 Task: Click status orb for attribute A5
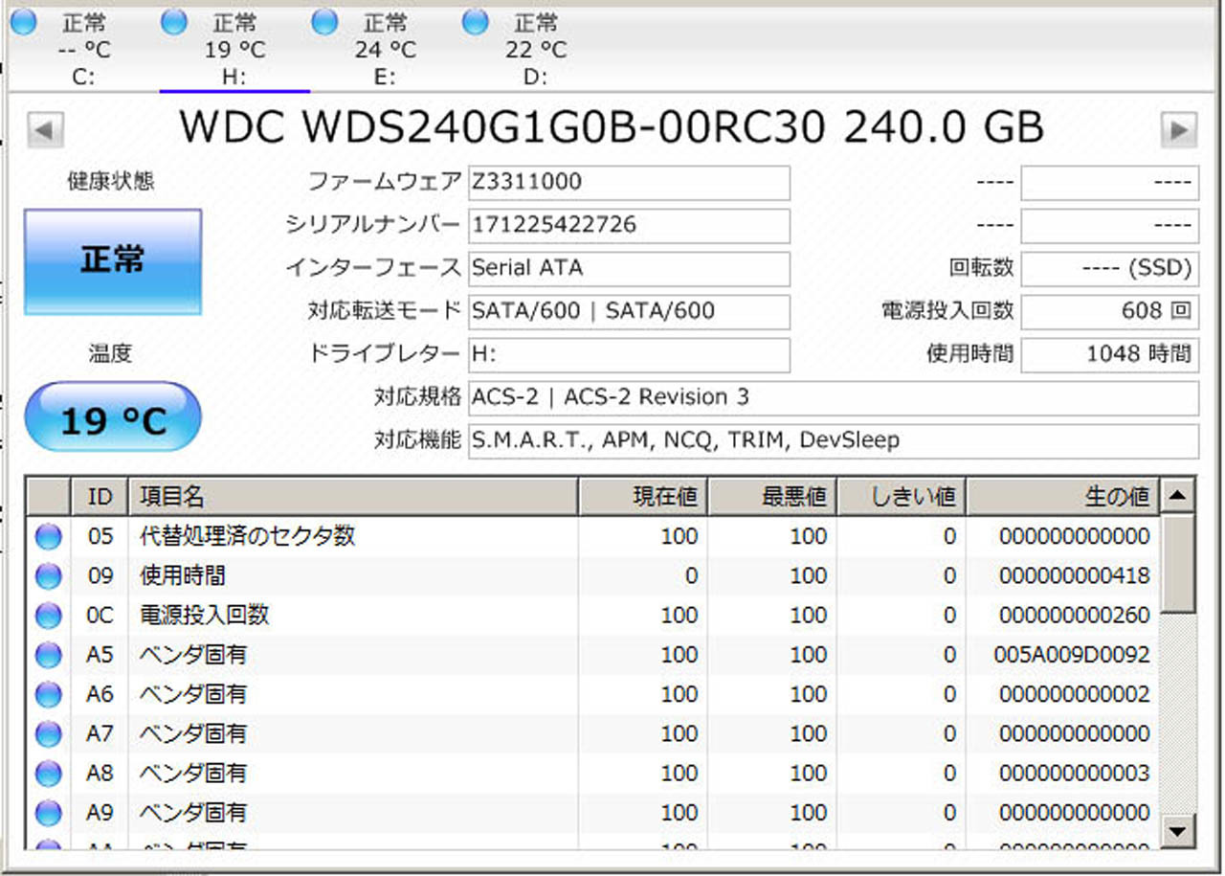(x=48, y=656)
